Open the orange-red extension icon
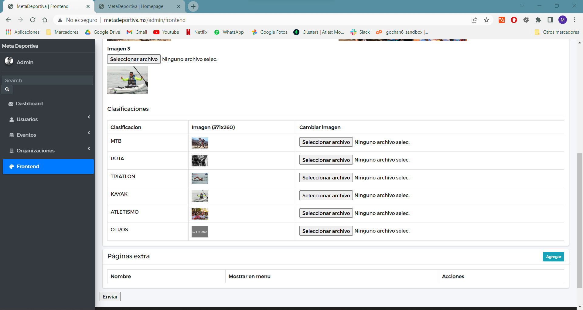 point(502,20)
